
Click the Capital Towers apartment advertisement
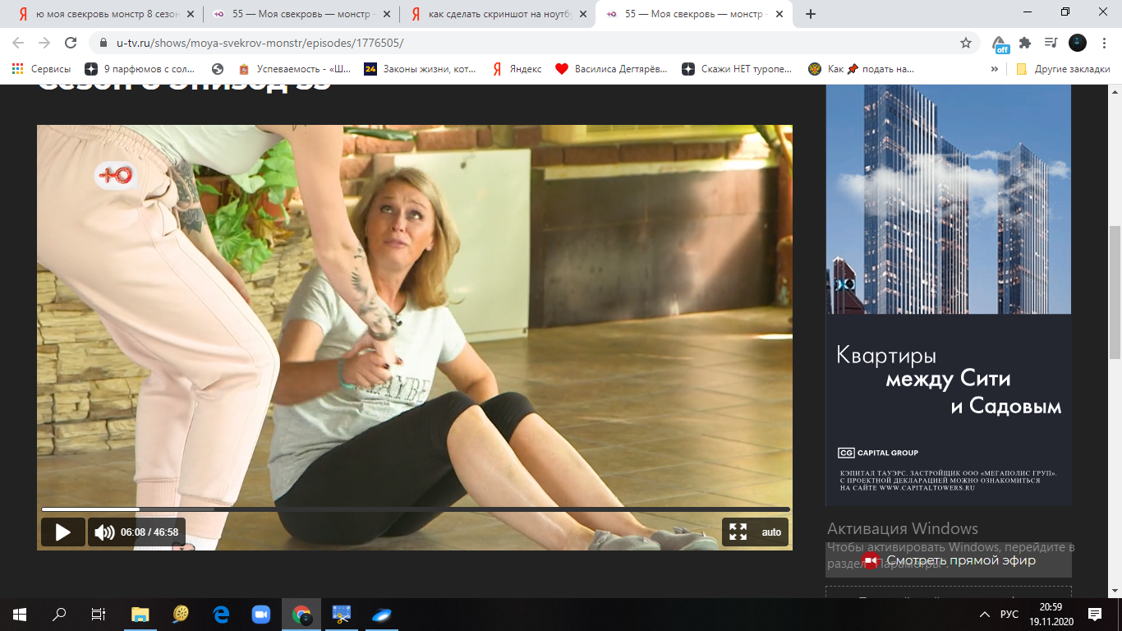click(x=949, y=294)
